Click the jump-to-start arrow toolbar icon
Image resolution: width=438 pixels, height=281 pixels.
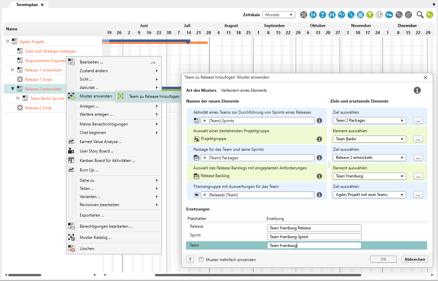313,15
